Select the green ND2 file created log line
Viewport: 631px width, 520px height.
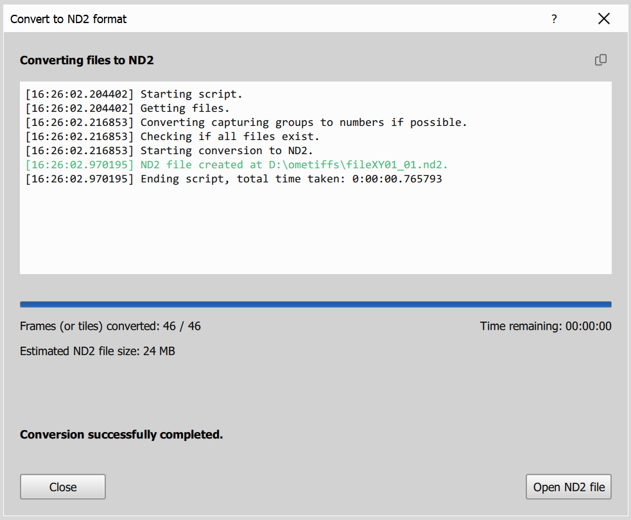click(x=236, y=164)
